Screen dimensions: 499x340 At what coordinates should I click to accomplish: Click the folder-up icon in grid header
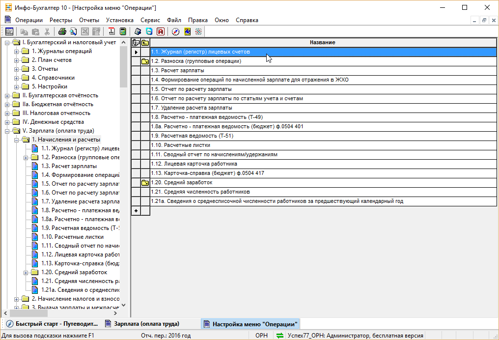(x=145, y=43)
